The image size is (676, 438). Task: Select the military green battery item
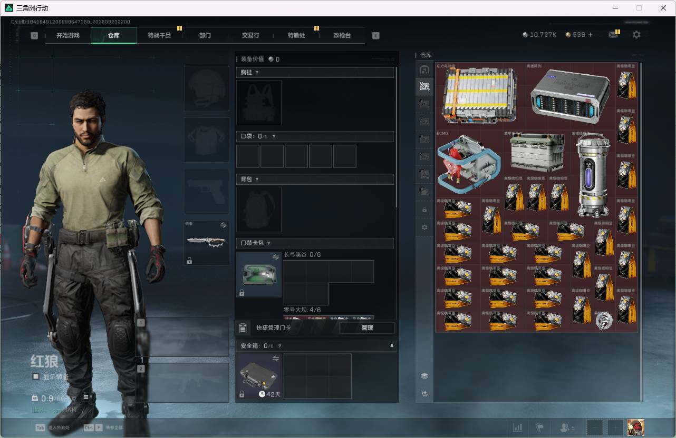coord(536,153)
